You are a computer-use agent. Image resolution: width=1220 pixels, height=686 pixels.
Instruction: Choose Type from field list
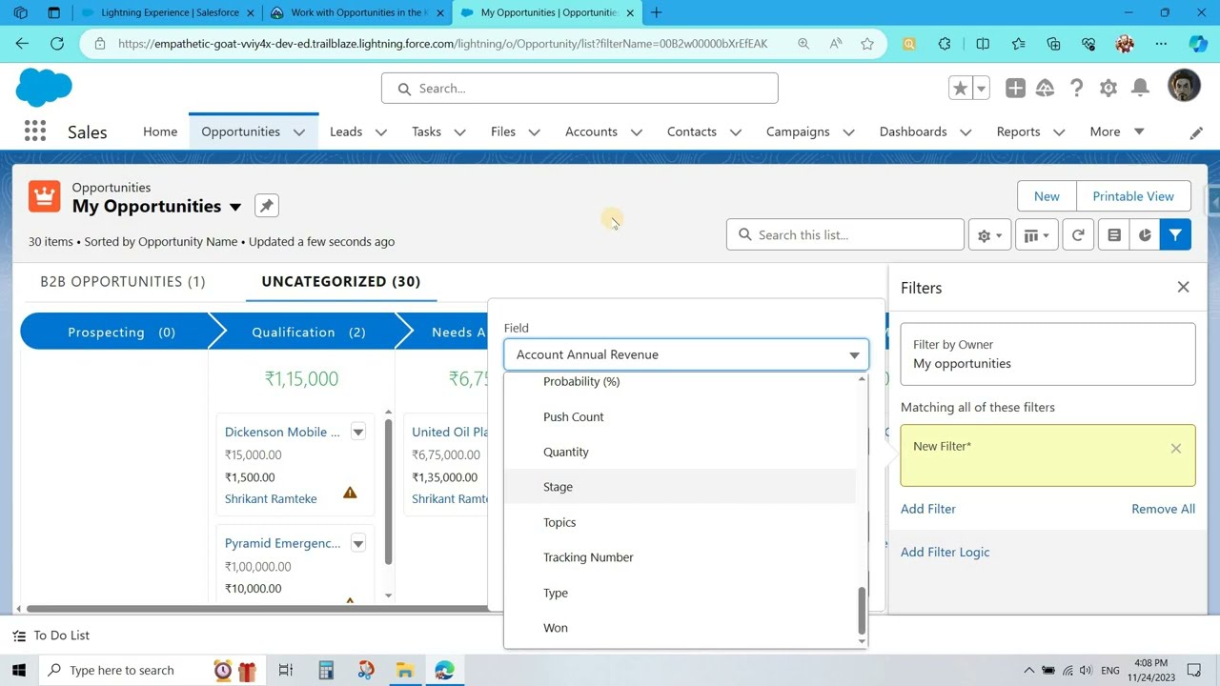680,593
